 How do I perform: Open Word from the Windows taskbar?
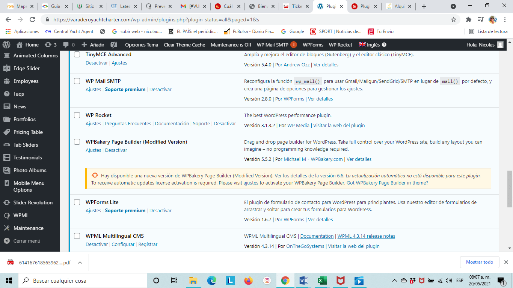(x=304, y=280)
